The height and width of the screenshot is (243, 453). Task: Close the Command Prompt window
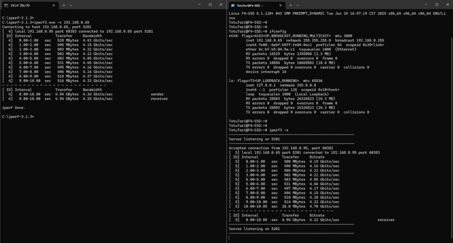pos(221,4)
